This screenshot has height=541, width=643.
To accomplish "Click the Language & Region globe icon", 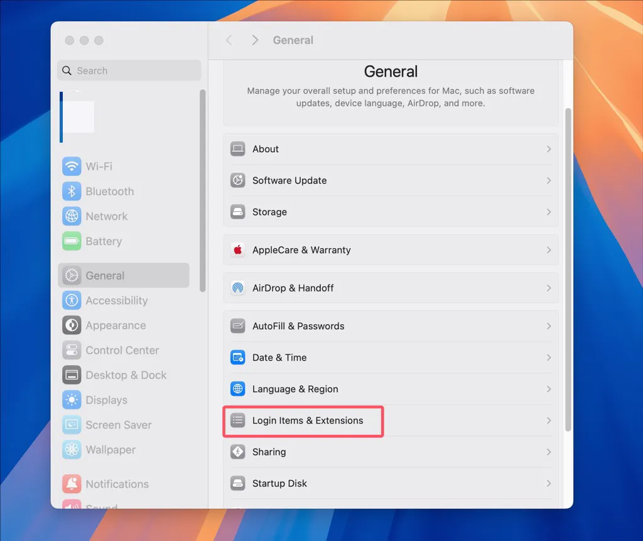I will [x=238, y=389].
